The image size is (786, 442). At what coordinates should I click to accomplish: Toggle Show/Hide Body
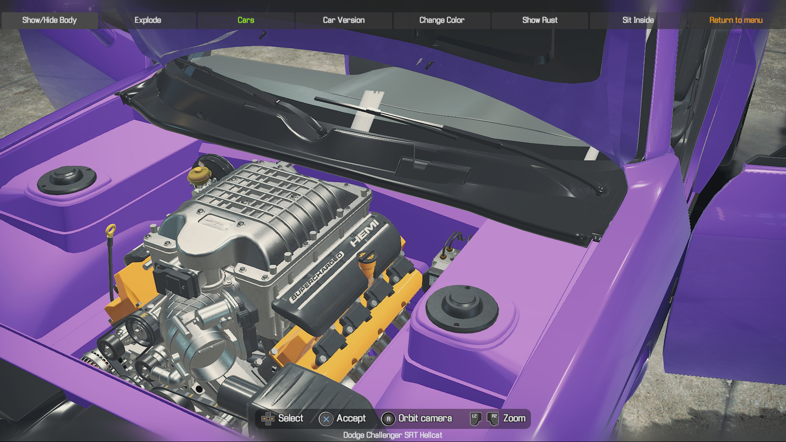(x=50, y=20)
